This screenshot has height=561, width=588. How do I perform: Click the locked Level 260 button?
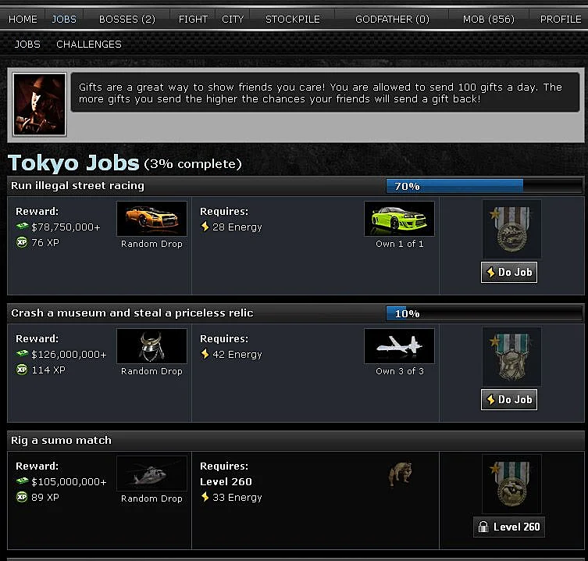coord(509,527)
